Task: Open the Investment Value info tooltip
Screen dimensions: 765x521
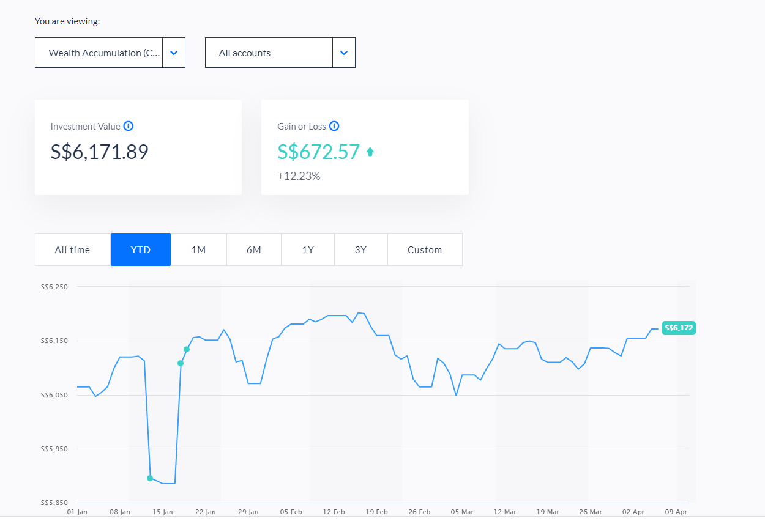Action: click(128, 126)
